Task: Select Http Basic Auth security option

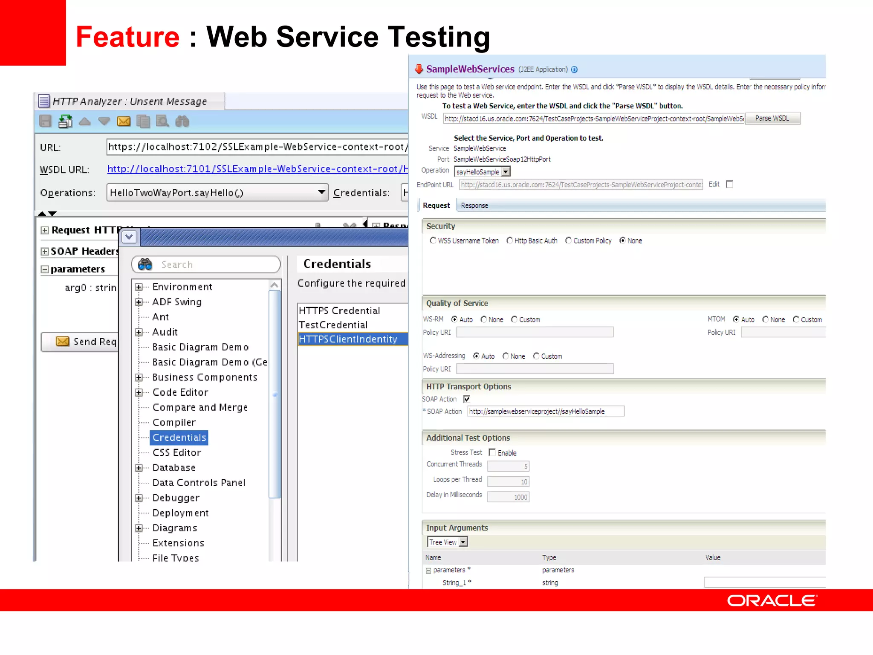Action: [509, 241]
